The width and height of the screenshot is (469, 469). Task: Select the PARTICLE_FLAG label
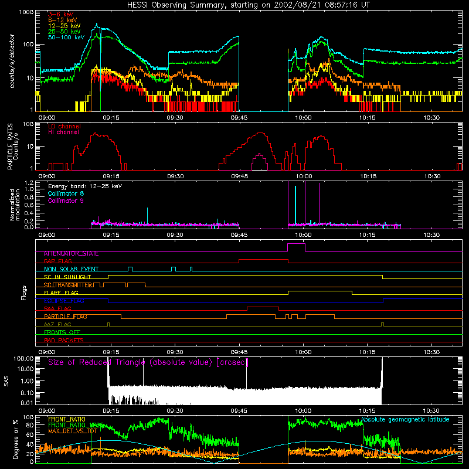[66, 317]
